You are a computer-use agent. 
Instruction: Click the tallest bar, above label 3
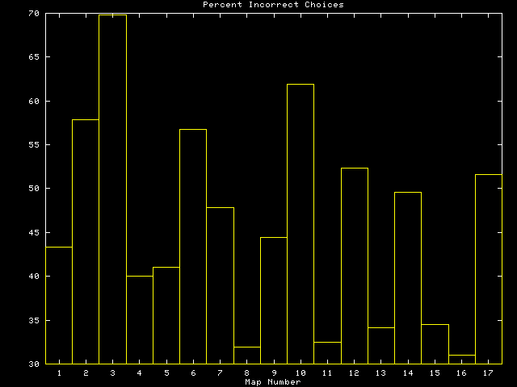pyautogui.click(x=112, y=189)
